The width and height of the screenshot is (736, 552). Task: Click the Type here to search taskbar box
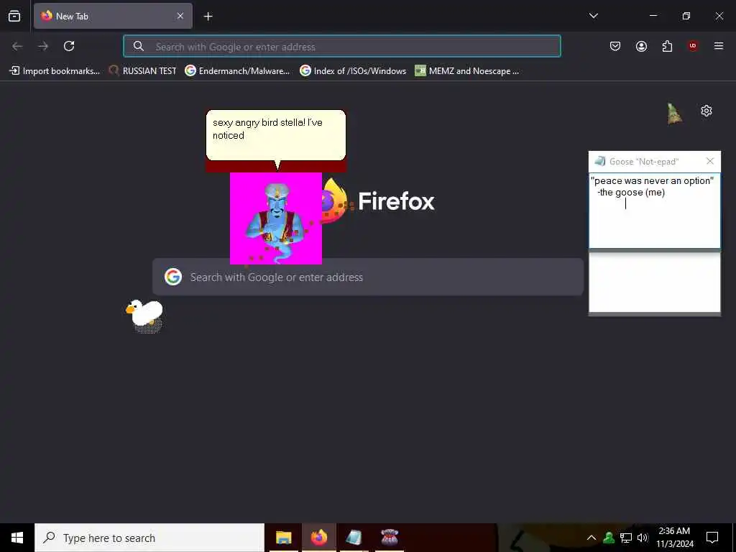tap(149, 538)
